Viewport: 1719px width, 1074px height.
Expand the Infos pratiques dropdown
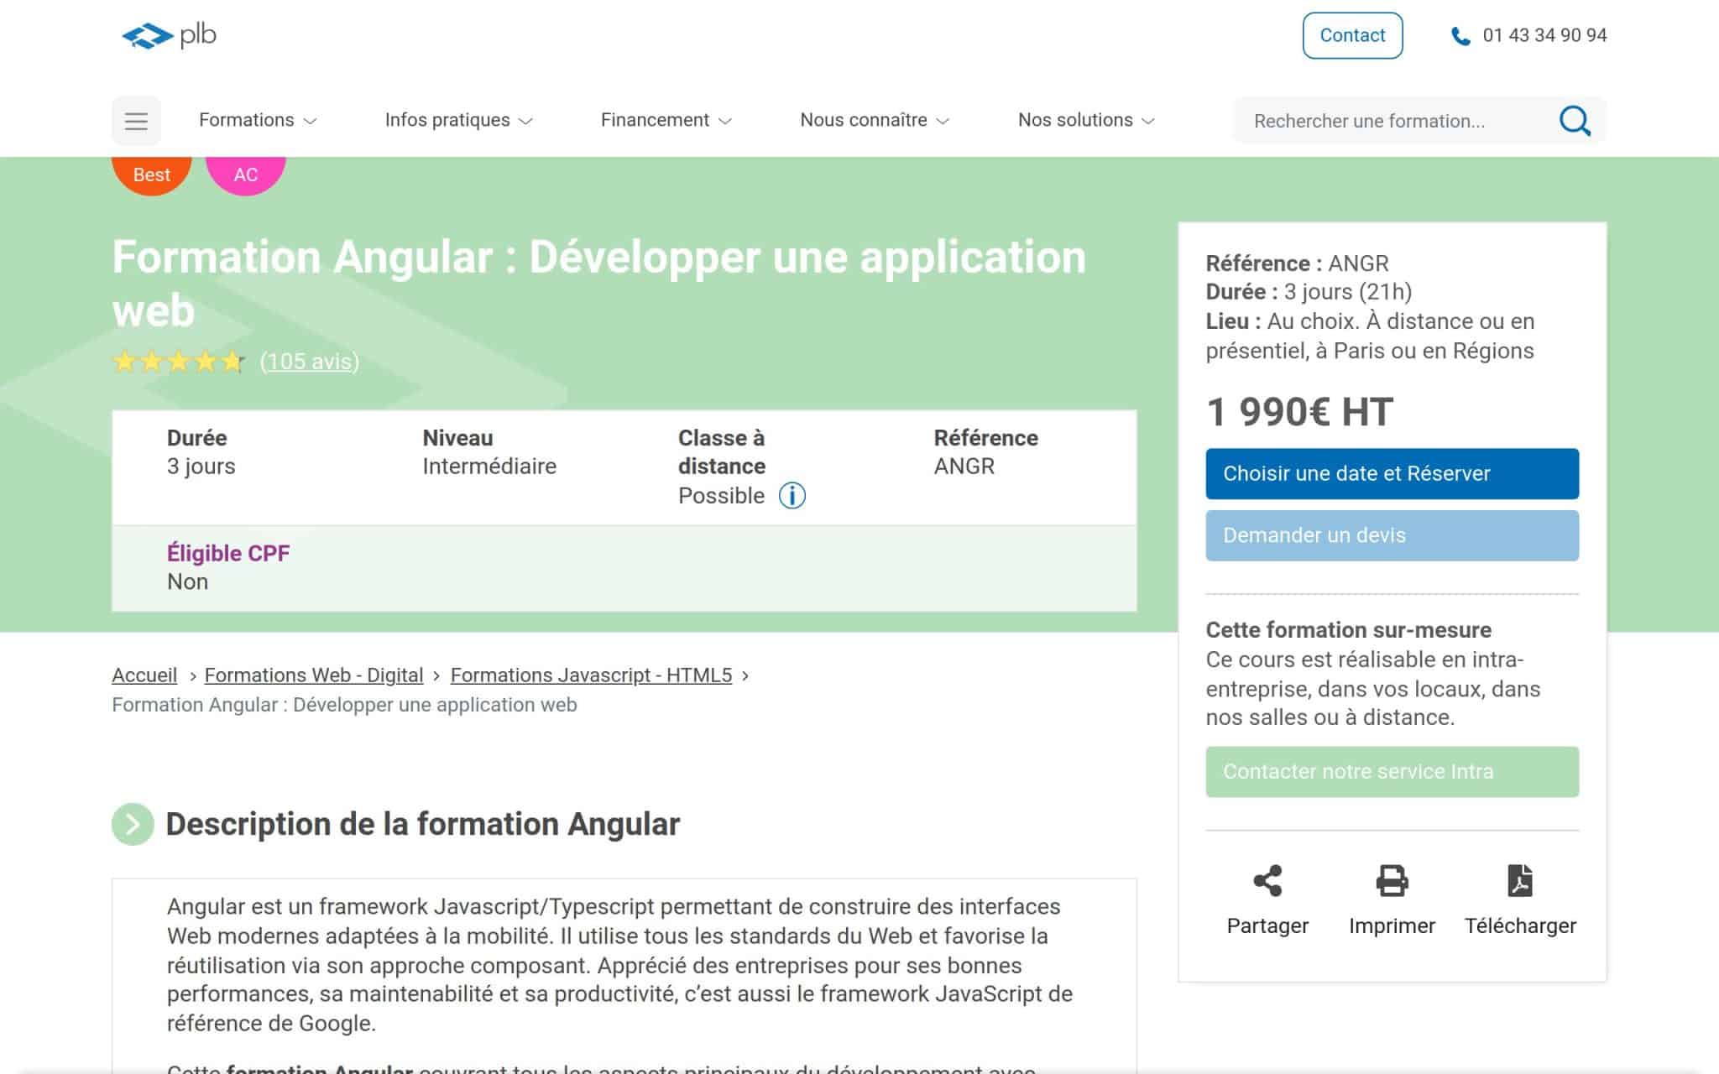tap(458, 120)
